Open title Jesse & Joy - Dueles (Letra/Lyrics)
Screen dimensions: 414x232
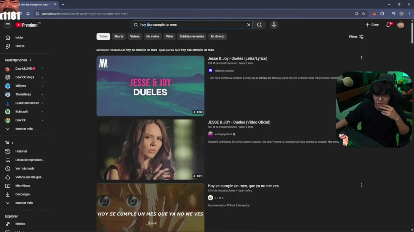coord(237,58)
